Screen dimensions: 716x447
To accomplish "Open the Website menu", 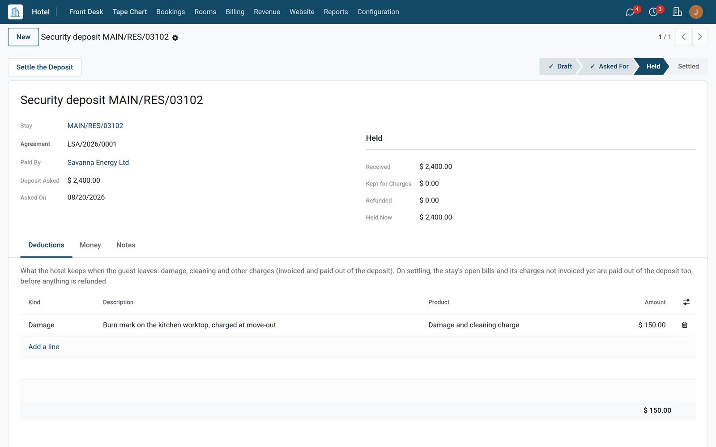I will (x=302, y=12).
